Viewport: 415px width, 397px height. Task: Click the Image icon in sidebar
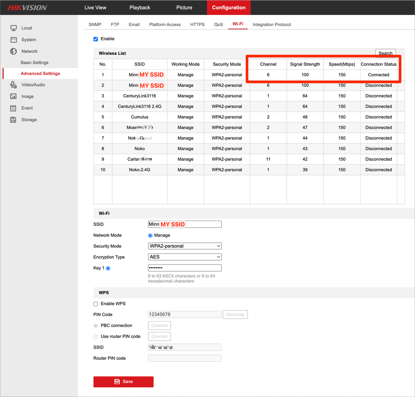[x=13, y=96]
